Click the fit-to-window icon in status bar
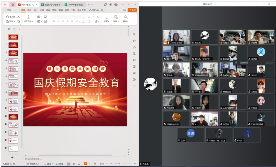Screen dimensions: 276x167 click(x=95, y=164)
